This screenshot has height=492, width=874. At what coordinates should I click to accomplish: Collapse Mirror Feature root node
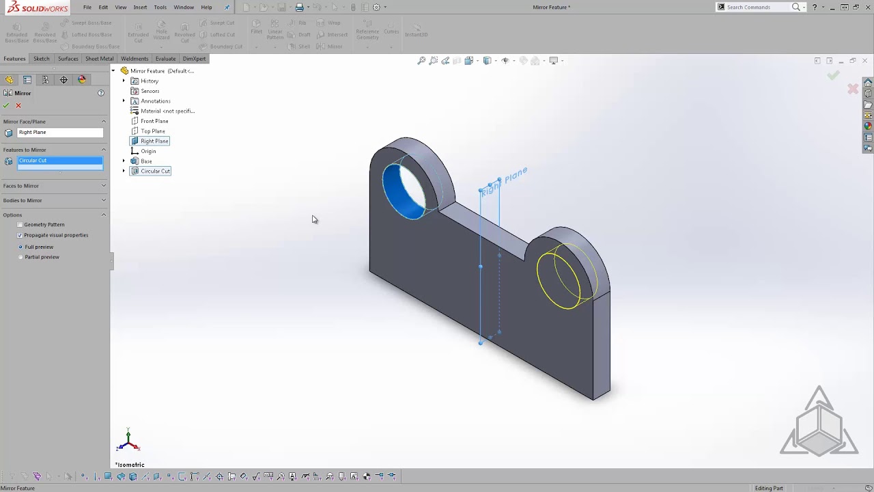[x=114, y=70]
